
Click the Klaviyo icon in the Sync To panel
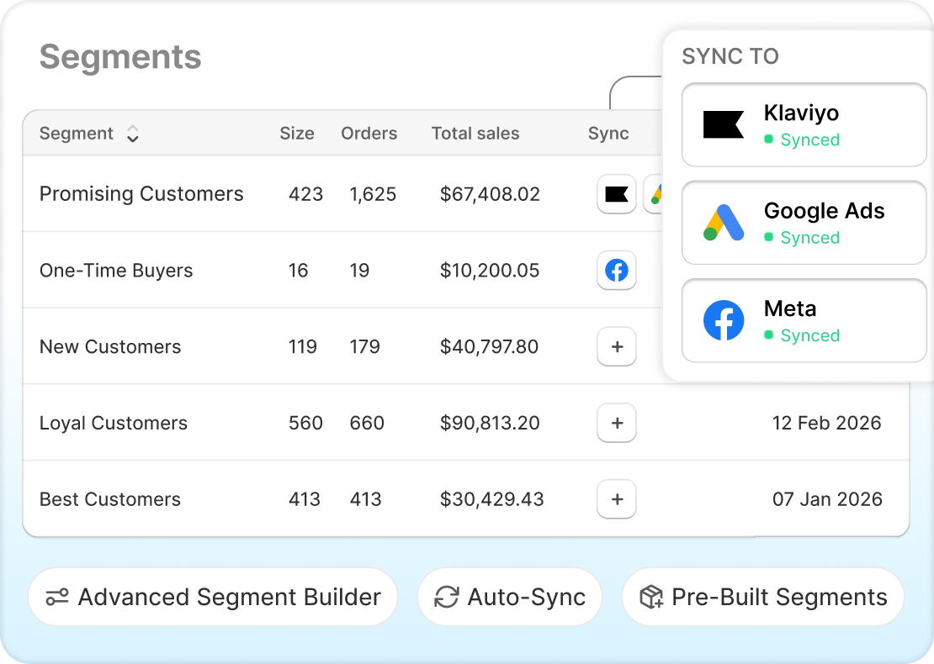pyautogui.click(x=724, y=124)
